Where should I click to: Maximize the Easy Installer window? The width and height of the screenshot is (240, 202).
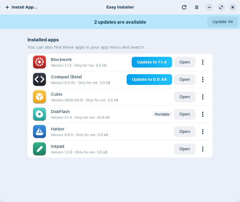tap(221, 7)
